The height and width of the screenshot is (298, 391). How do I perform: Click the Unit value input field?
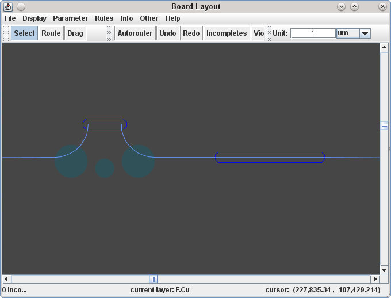(x=313, y=33)
